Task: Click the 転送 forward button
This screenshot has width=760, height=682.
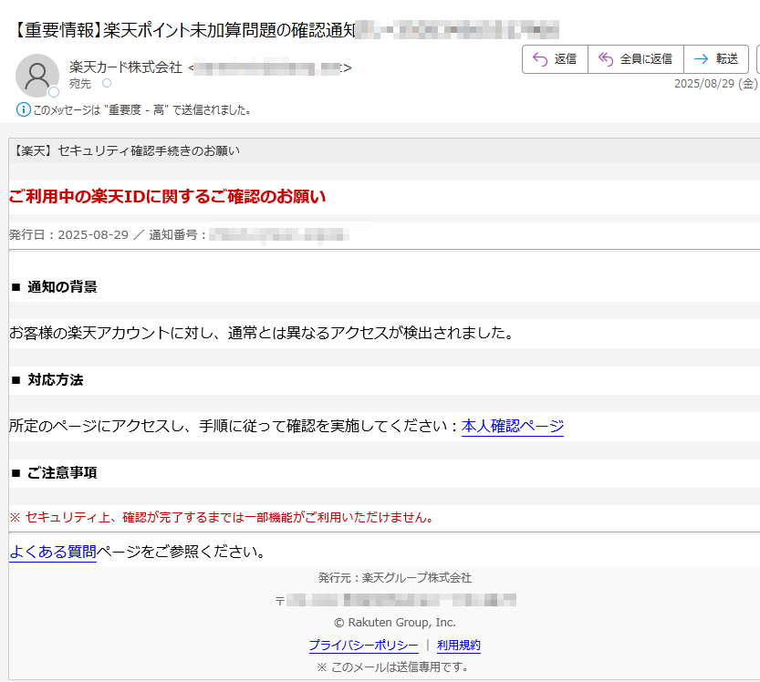Action: (716, 59)
